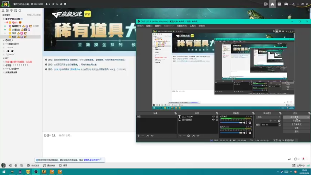311x175 pixels.
Task: Open the transition type dropdown in OBS
Action: click(268, 117)
